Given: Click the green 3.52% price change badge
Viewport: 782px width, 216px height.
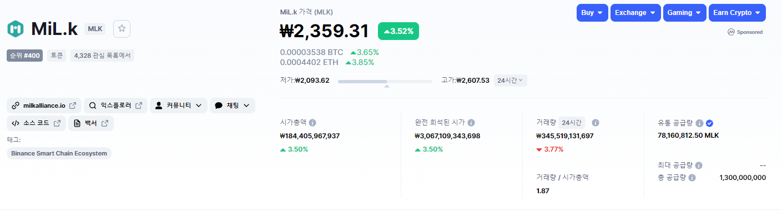Looking at the screenshot, I should point(398,31).
